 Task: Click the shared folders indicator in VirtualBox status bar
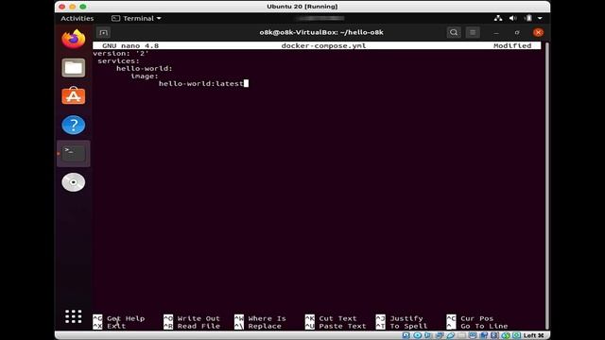[x=461, y=335]
